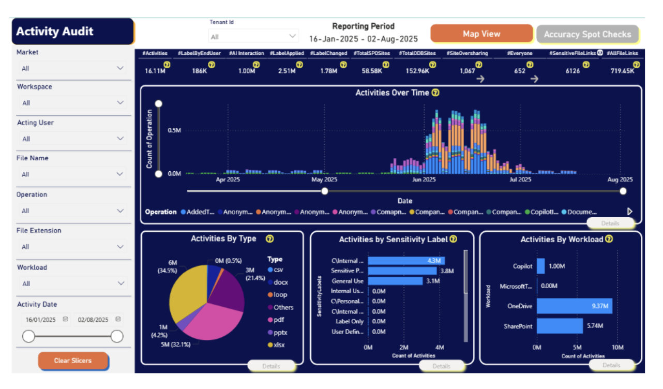
Task: Click arrow icon under #Everyone value
Action: click(534, 79)
